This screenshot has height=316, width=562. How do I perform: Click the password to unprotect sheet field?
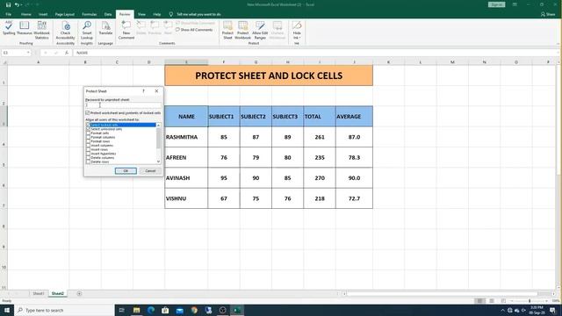pos(123,105)
